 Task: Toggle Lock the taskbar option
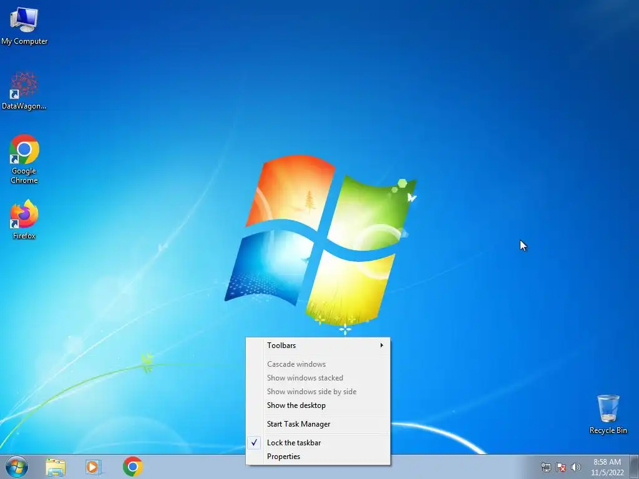tap(318, 443)
